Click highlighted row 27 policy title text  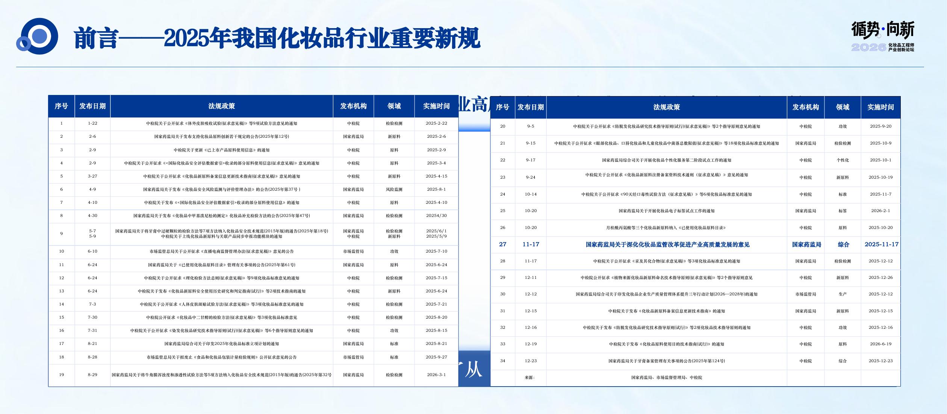pos(667,245)
